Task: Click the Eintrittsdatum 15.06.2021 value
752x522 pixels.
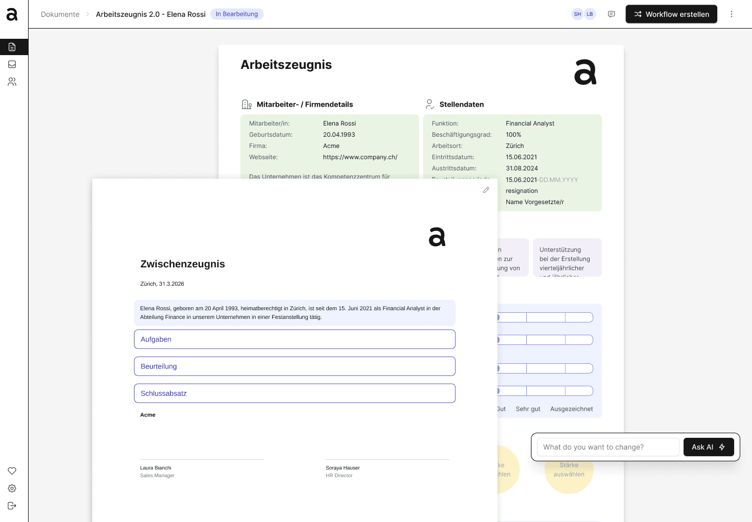Action: (521, 157)
